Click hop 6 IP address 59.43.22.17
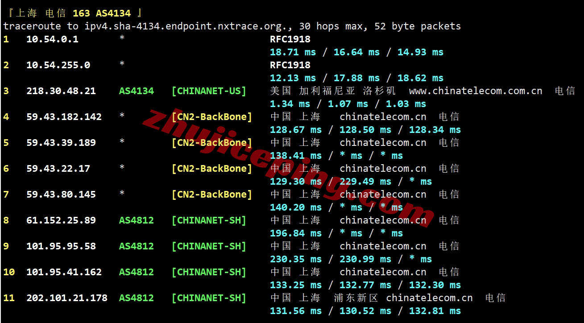This screenshot has width=584, height=323. tap(58, 169)
